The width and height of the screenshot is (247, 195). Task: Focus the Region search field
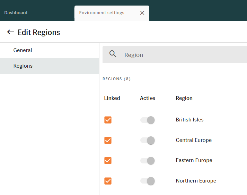point(175,54)
